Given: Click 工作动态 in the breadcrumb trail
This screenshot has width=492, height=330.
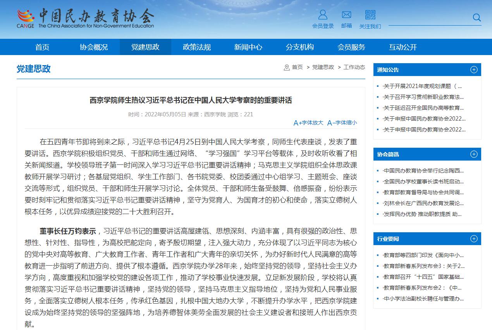Looking at the screenshot, I should point(354,67).
